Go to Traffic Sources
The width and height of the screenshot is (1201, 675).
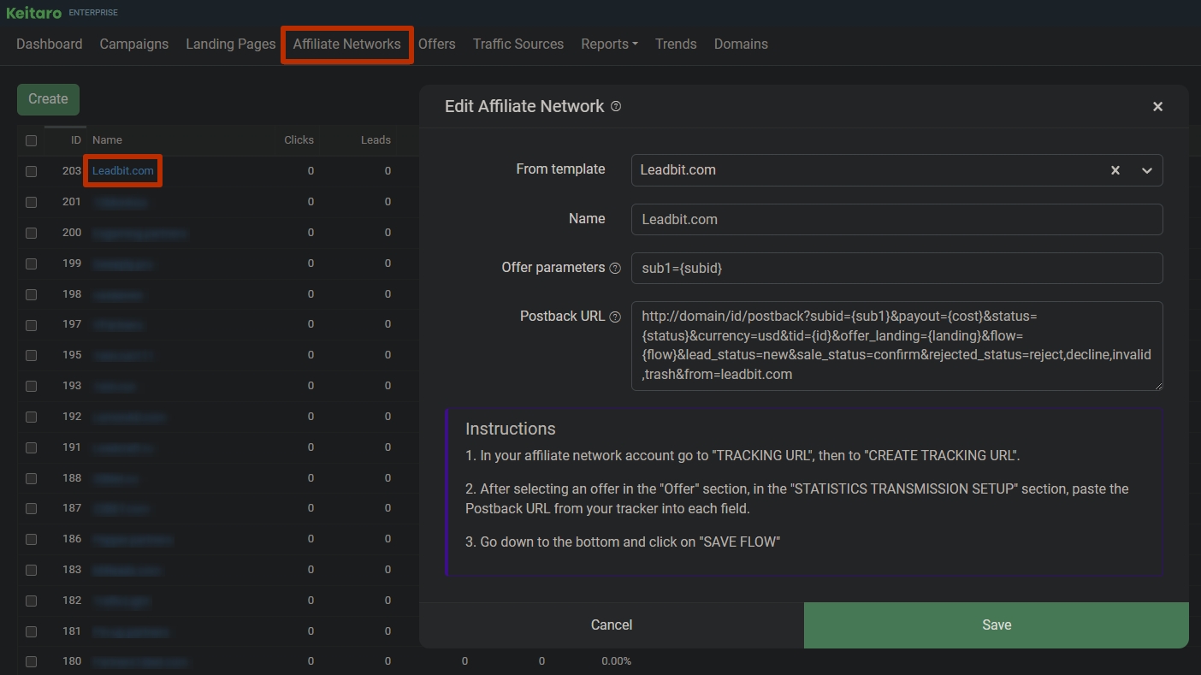[518, 44]
